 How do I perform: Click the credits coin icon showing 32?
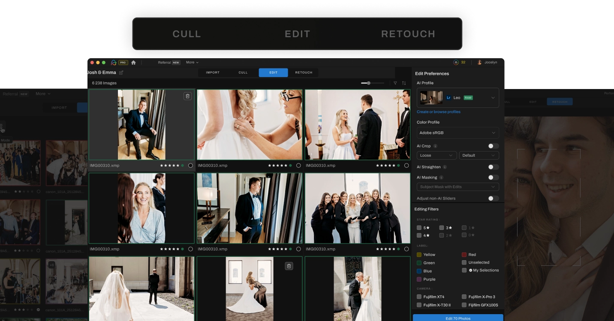point(456,62)
